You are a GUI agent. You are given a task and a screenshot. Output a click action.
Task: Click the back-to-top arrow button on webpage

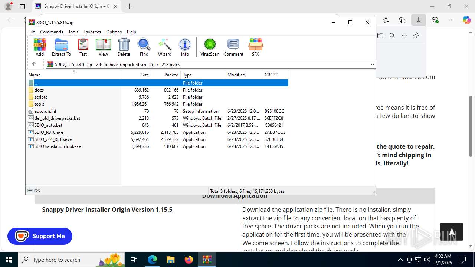tap(452, 232)
